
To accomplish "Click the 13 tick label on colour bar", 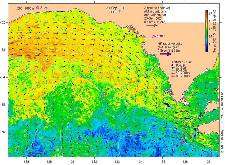I will [210, 44].
